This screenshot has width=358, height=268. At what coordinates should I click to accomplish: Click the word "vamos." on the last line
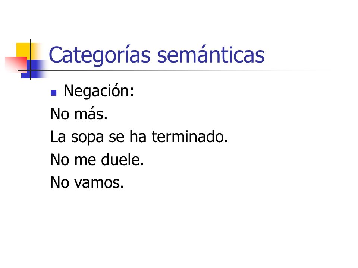tap(99, 183)
